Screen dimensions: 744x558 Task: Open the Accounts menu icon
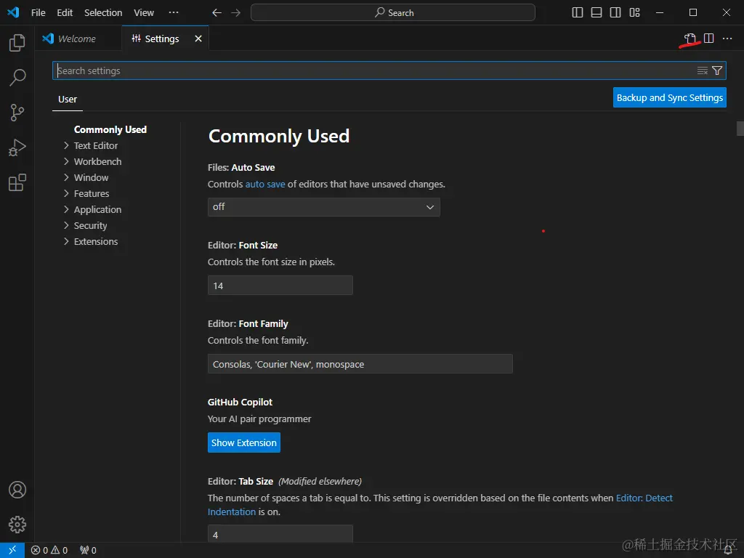(17, 490)
